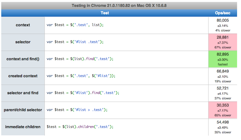Image resolution: width=241 pixels, height=140 pixels.
Task: Click the "parent/child selector" row label
Action: click(23, 110)
